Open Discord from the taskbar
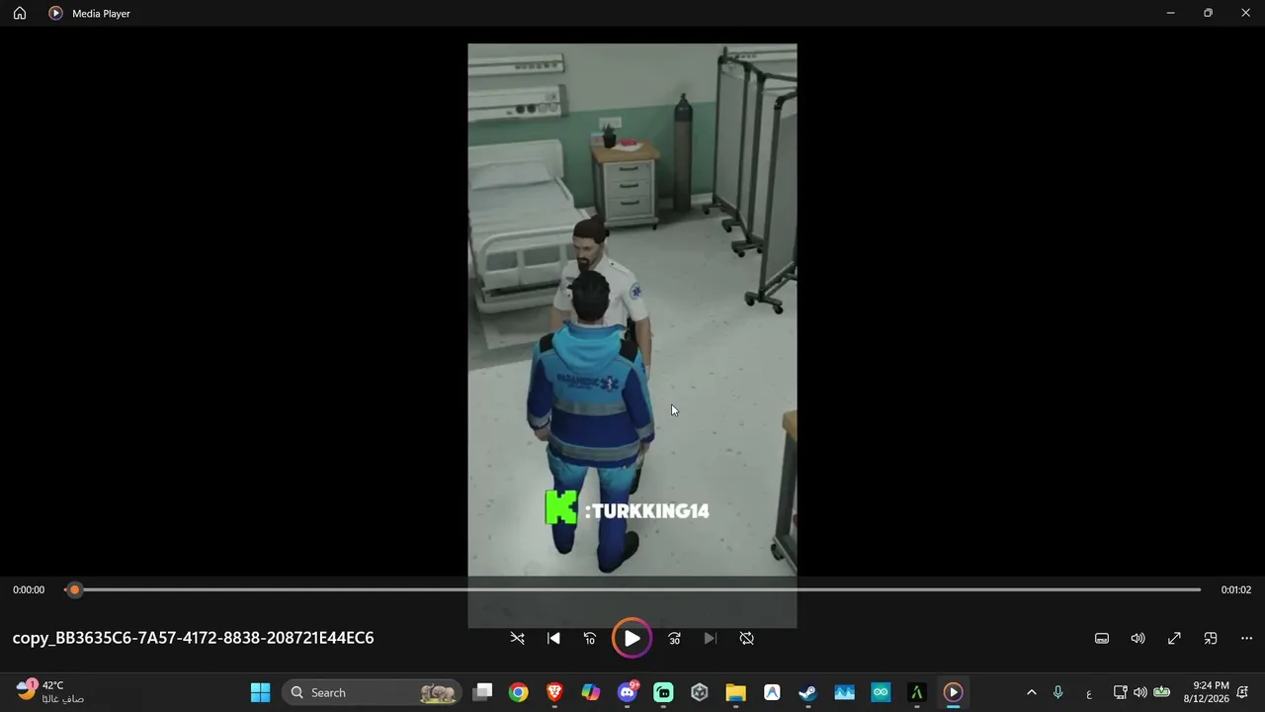 coord(627,692)
